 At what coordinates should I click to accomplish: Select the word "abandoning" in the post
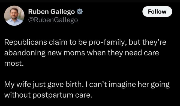click(x=25, y=53)
